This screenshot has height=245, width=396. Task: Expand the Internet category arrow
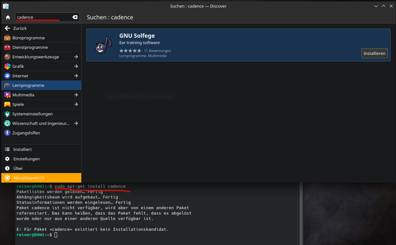click(x=76, y=76)
